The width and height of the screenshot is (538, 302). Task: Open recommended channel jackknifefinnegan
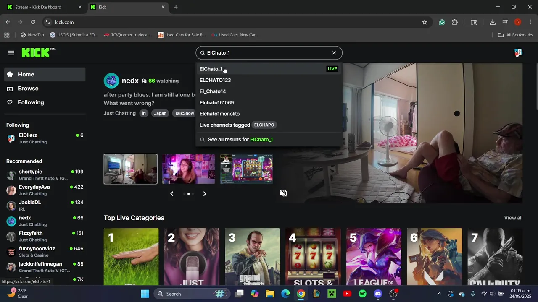[45, 267]
